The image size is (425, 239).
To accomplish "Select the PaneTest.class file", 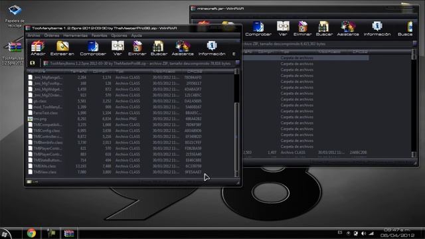I will [x=46, y=113].
